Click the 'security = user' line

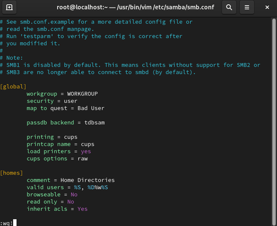52,101
